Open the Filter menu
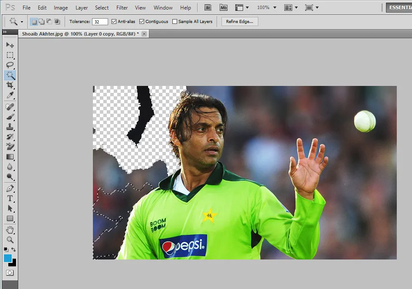Viewport: 412px width, 289px height. (122, 8)
